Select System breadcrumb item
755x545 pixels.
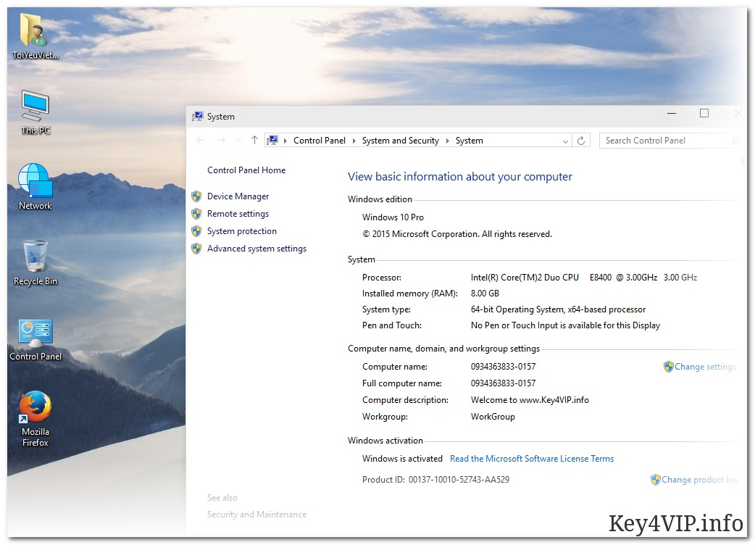[x=469, y=141]
